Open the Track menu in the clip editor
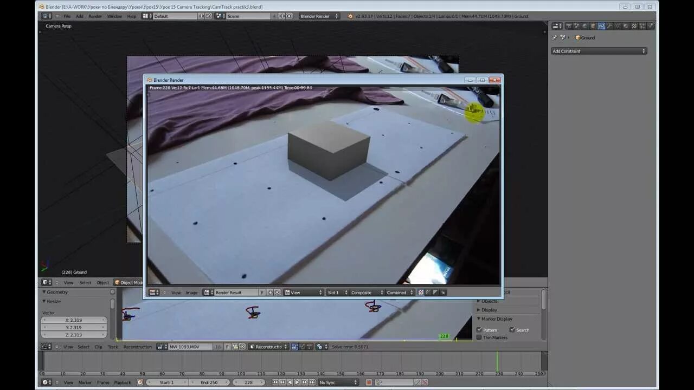 point(112,347)
